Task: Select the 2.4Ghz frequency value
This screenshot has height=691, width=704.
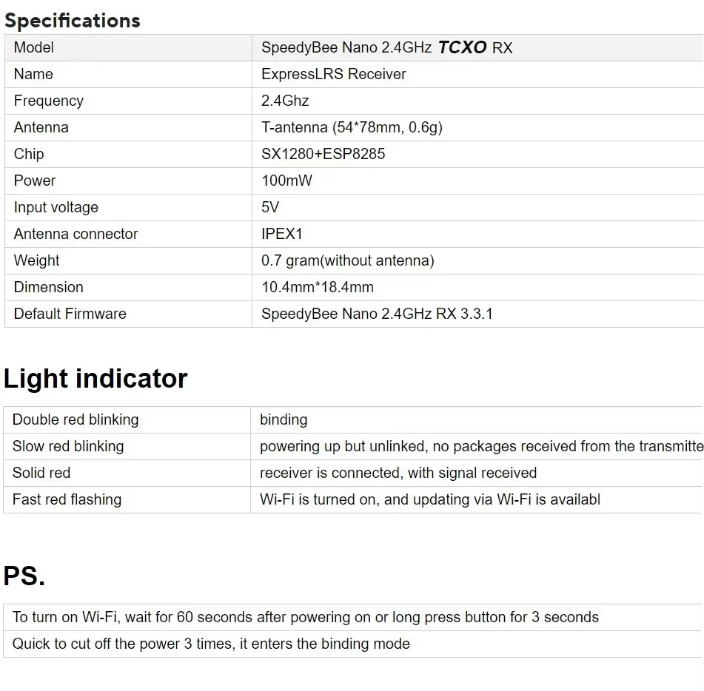Action: (285, 101)
